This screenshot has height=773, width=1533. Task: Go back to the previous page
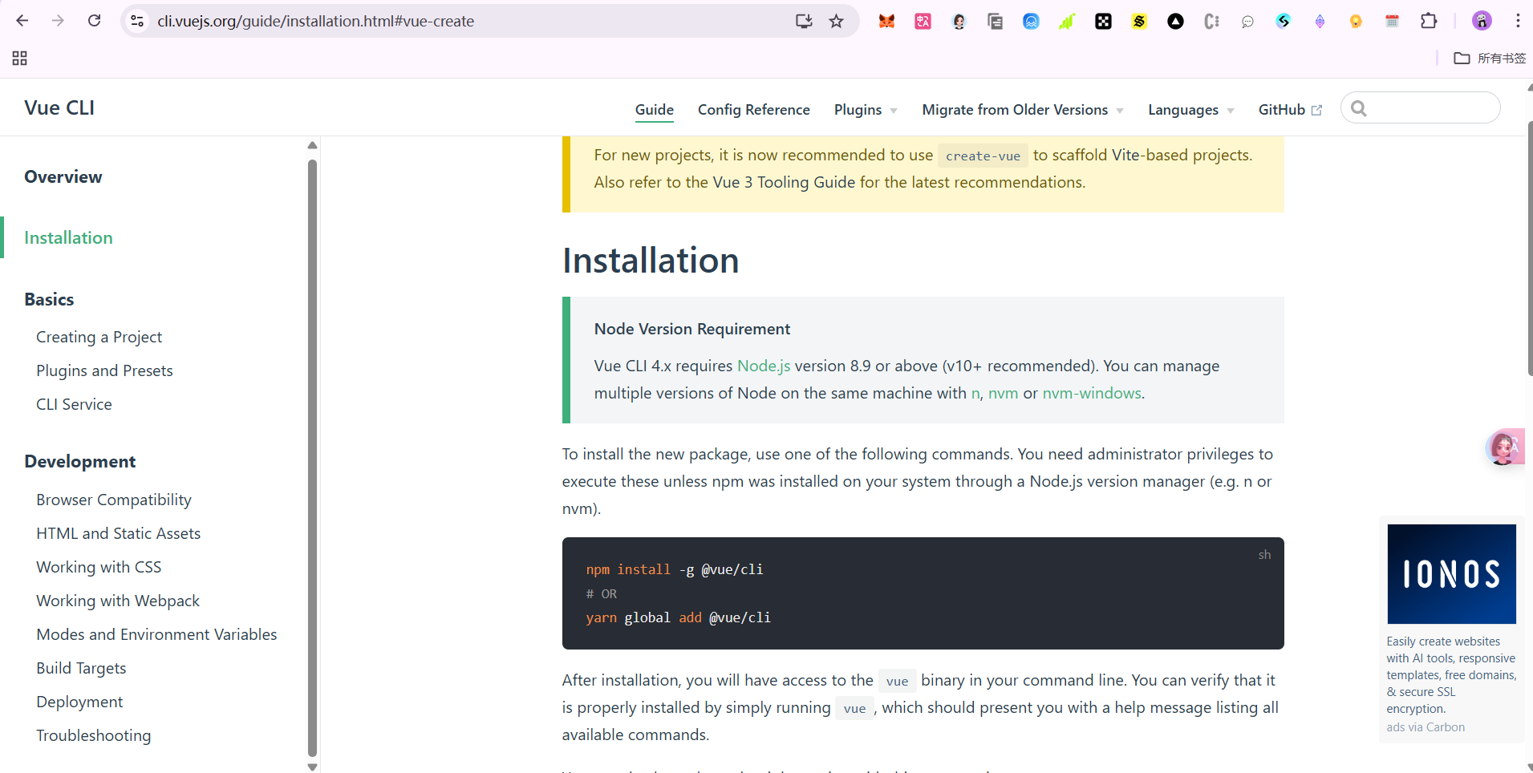click(x=22, y=21)
